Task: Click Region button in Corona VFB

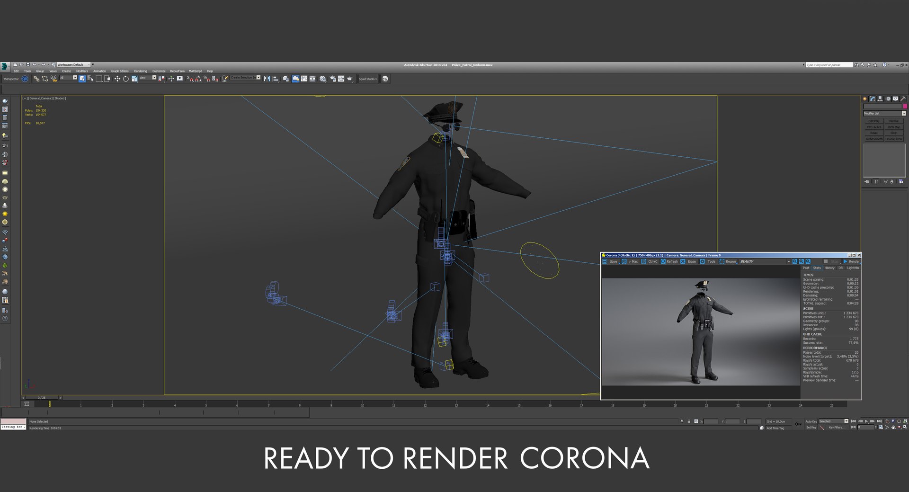Action: [x=728, y=261]
